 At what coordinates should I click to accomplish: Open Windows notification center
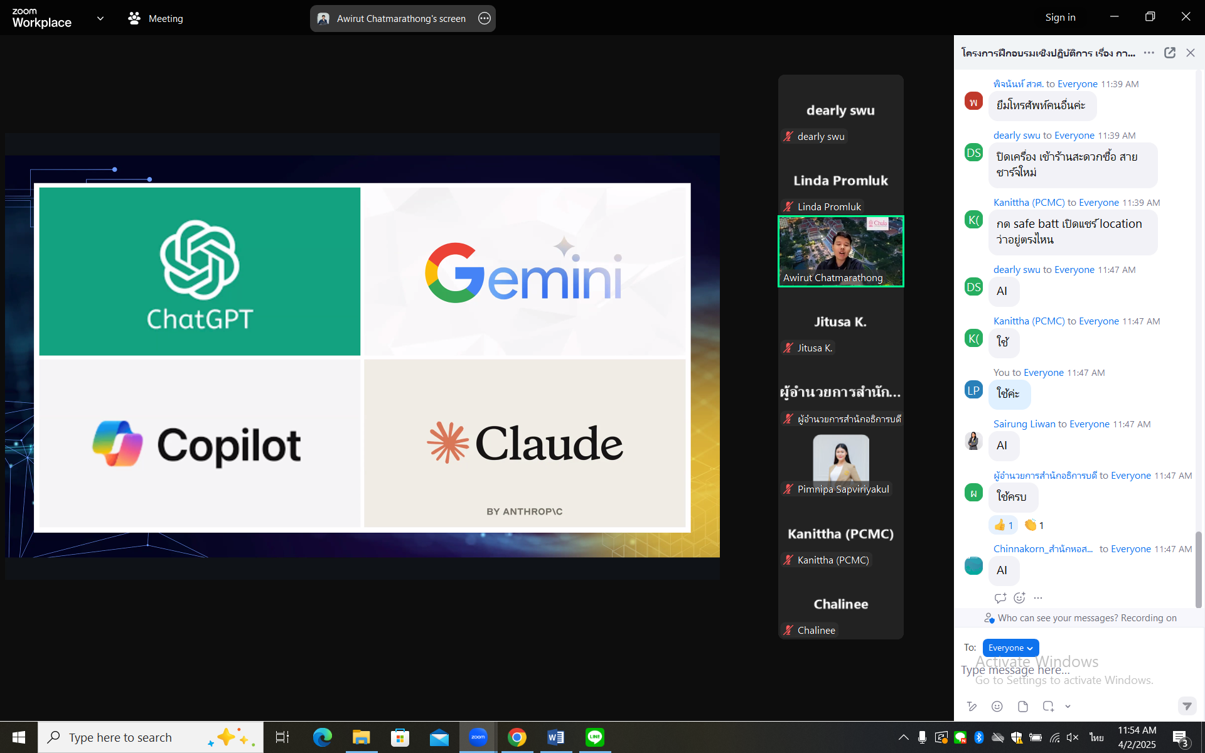click(x=1181, y=737)
